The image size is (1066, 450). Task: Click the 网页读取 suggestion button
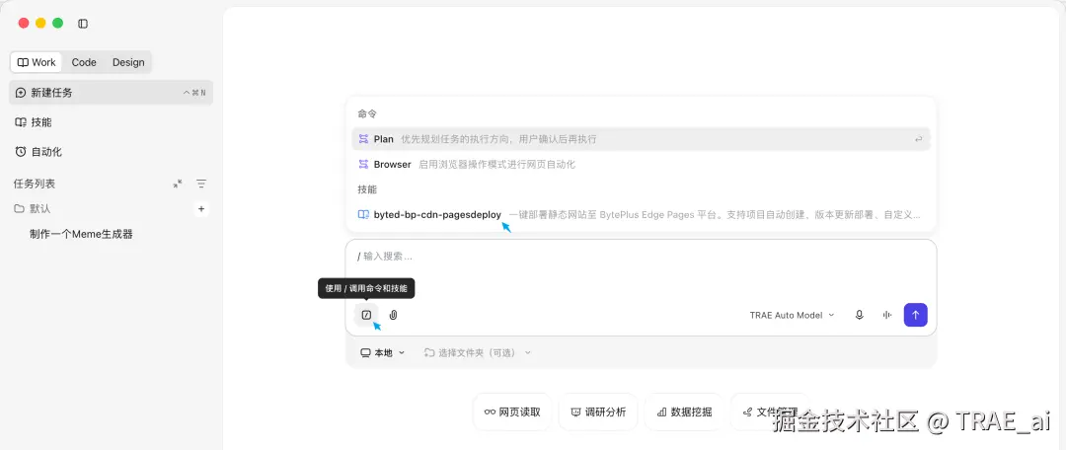tap(512, 412)
